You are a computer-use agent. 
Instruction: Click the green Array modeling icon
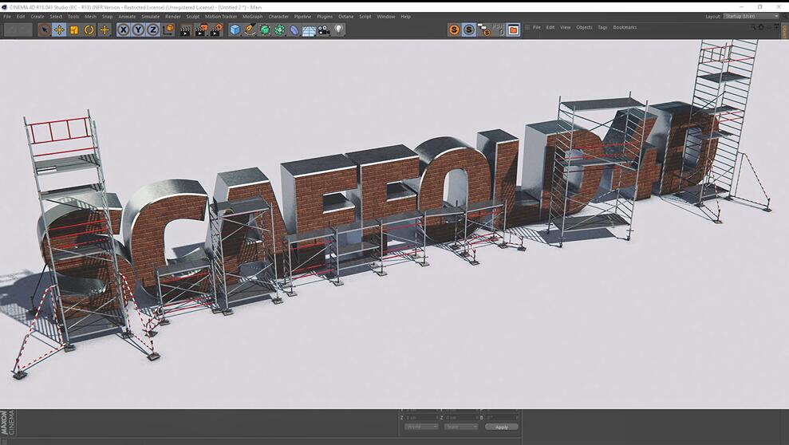(x=279, y=30)
